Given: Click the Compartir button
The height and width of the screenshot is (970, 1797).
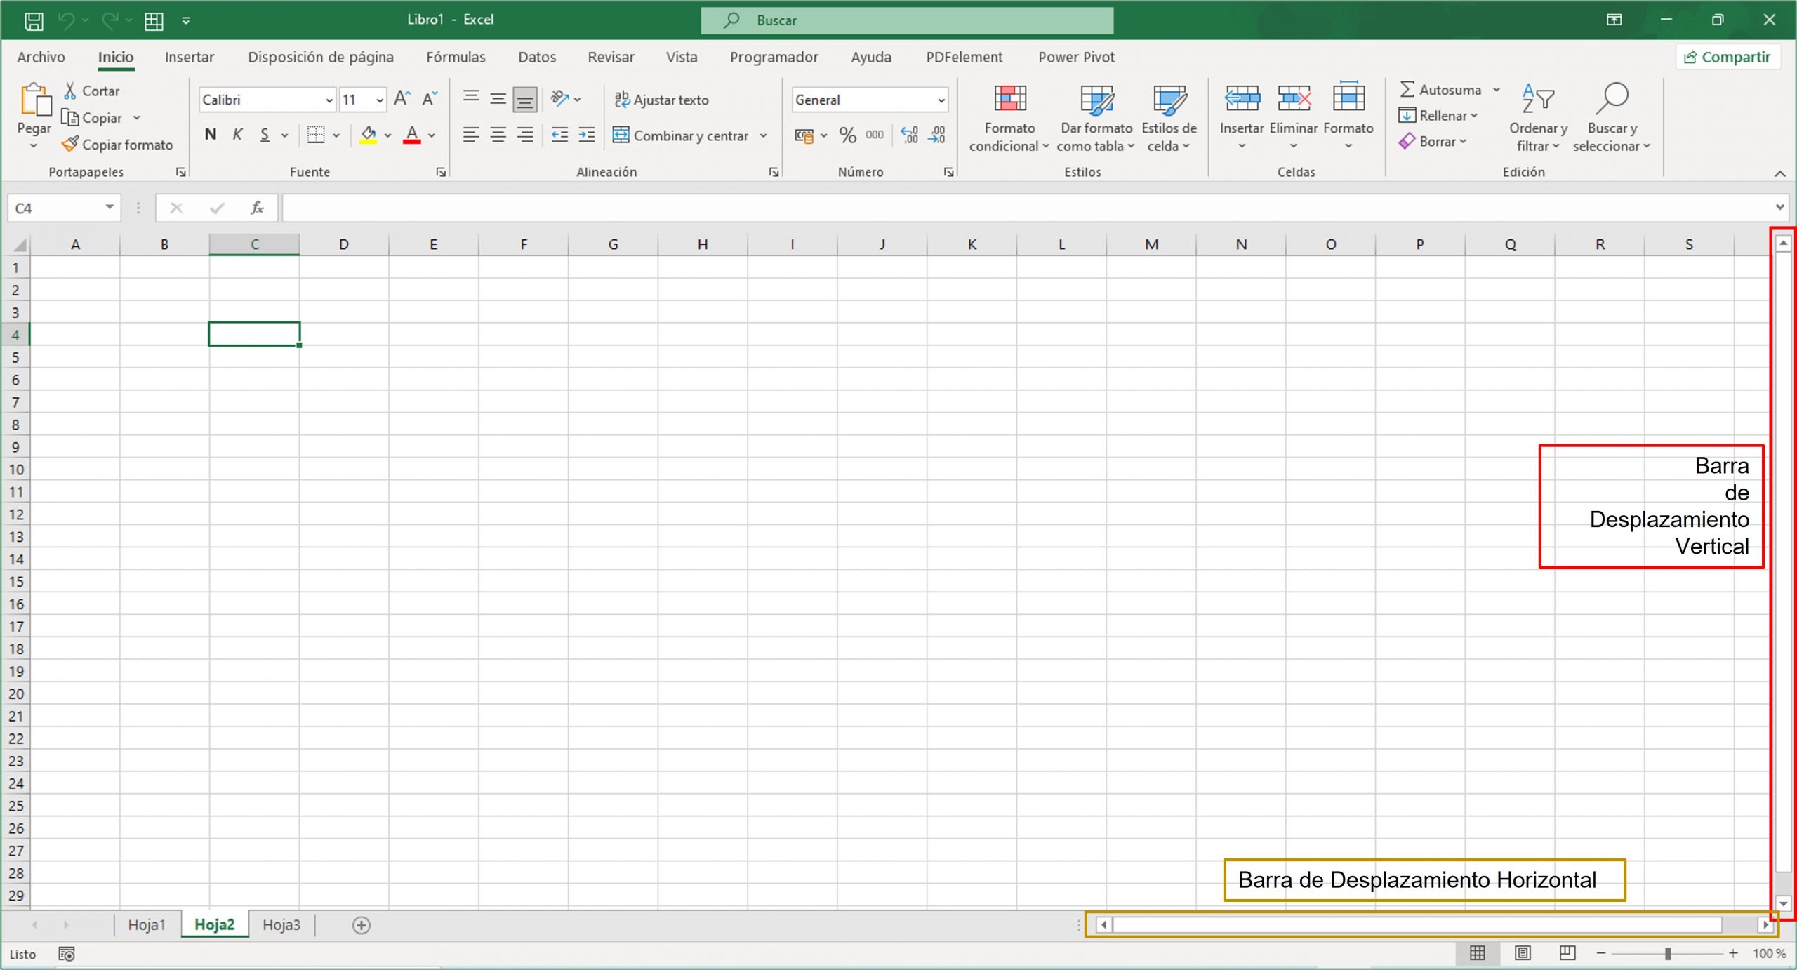Looking at the screenshot, I should pyautogui.click(x=1728, y=57).
